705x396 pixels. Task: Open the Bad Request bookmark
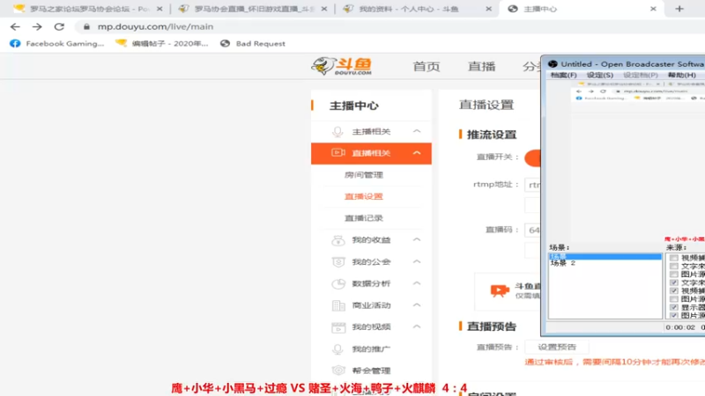click(253, 43)
